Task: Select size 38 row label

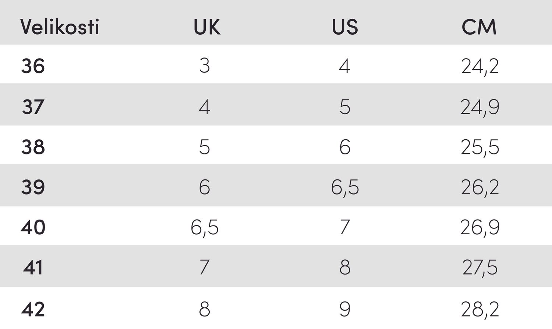Action: coord(33,147)
